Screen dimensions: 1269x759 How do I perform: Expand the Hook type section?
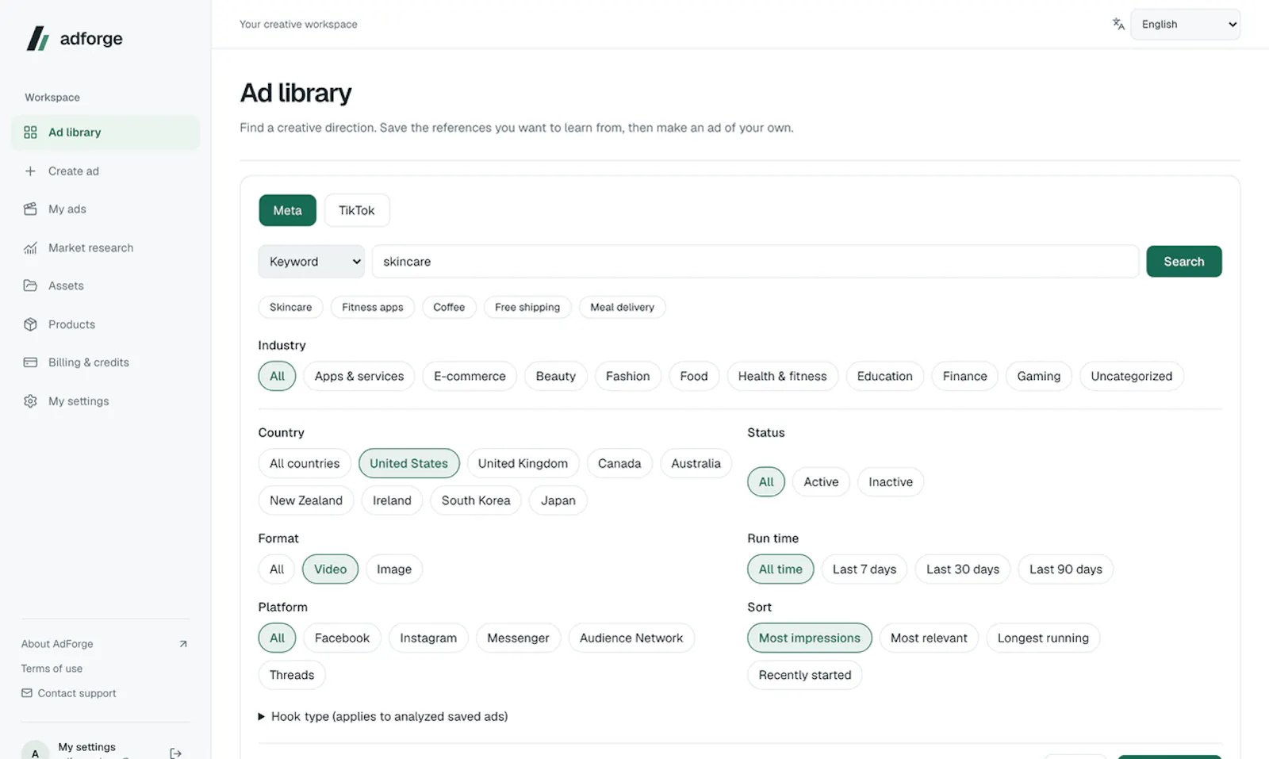click(383, 716)
